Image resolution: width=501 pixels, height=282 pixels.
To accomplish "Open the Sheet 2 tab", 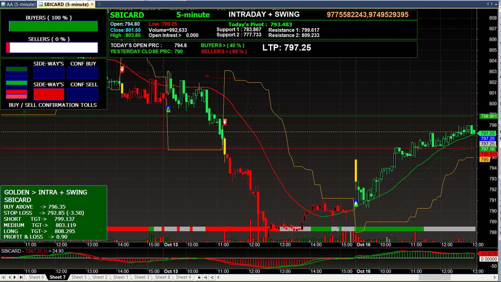I will (x=100, y=277).
